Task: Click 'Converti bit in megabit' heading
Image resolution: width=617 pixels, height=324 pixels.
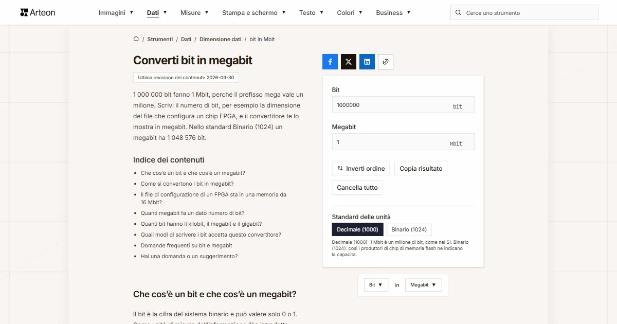Action: (193, 60)
